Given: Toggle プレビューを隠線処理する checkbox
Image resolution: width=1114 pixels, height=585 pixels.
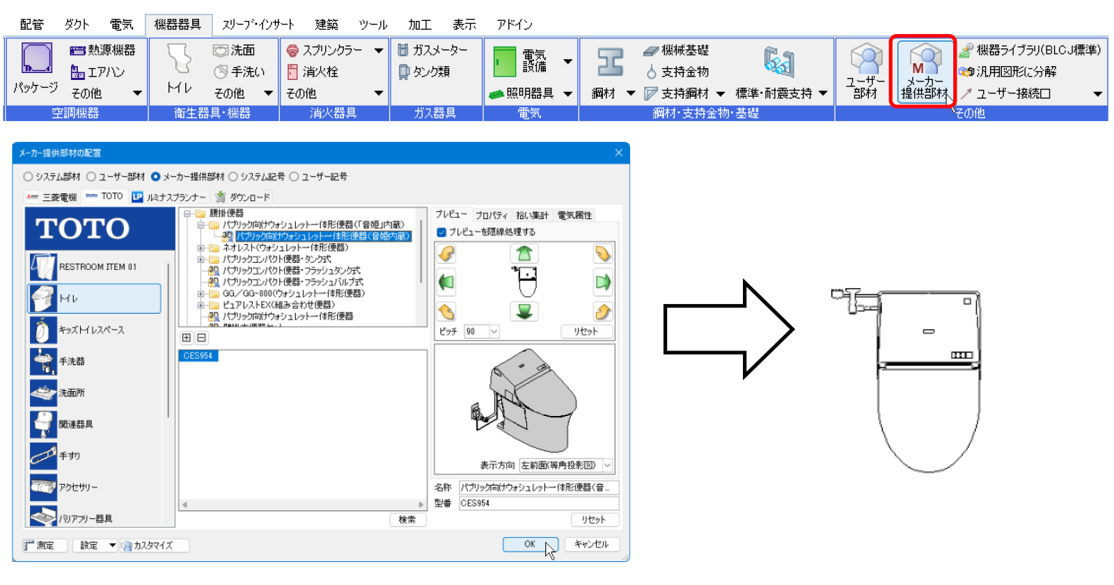Looking at the screenshot, I should point(441,232).
